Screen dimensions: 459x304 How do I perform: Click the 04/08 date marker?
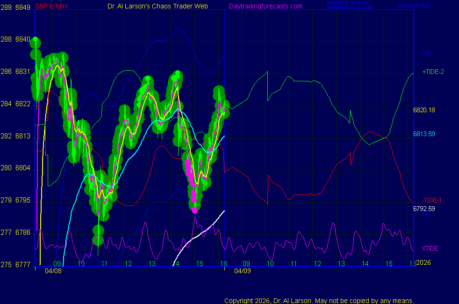point(53,271)
